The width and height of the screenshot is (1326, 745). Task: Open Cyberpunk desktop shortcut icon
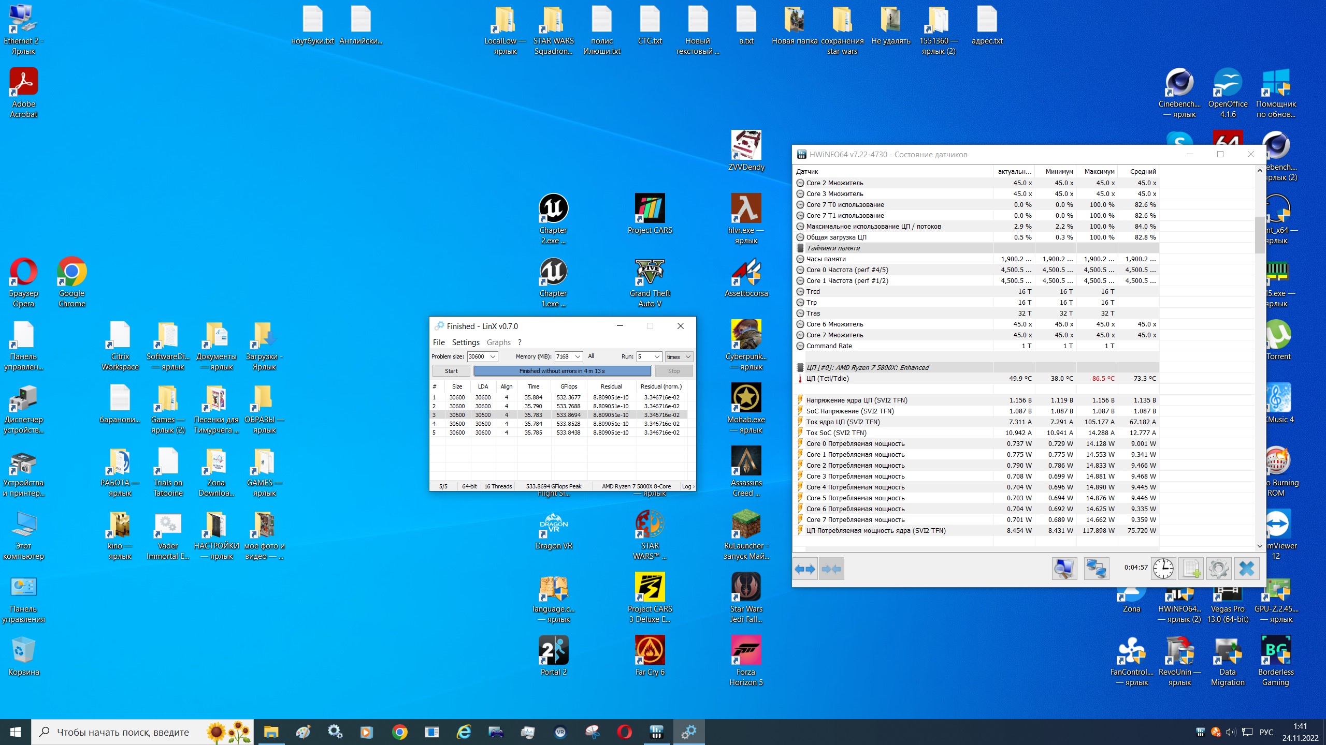coord(746,335)
